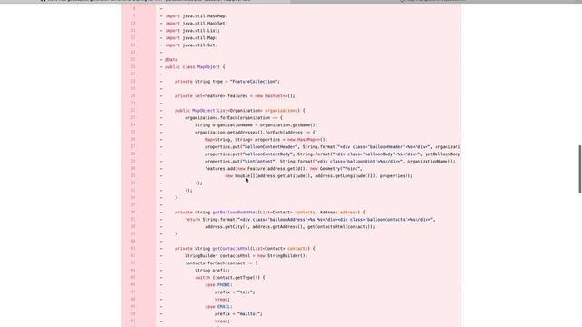Click the 'import java.util.HashSet;' line

point(196,24)
